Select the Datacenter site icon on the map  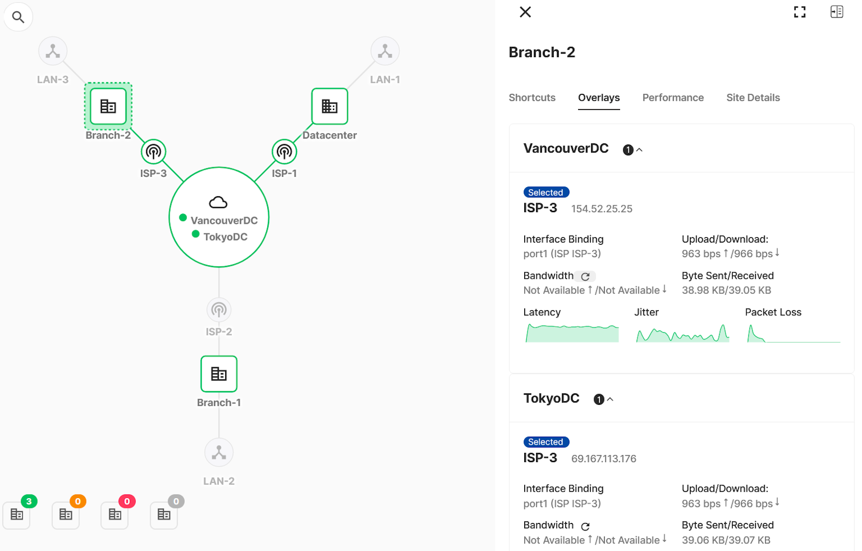click(x=329, y=106)
